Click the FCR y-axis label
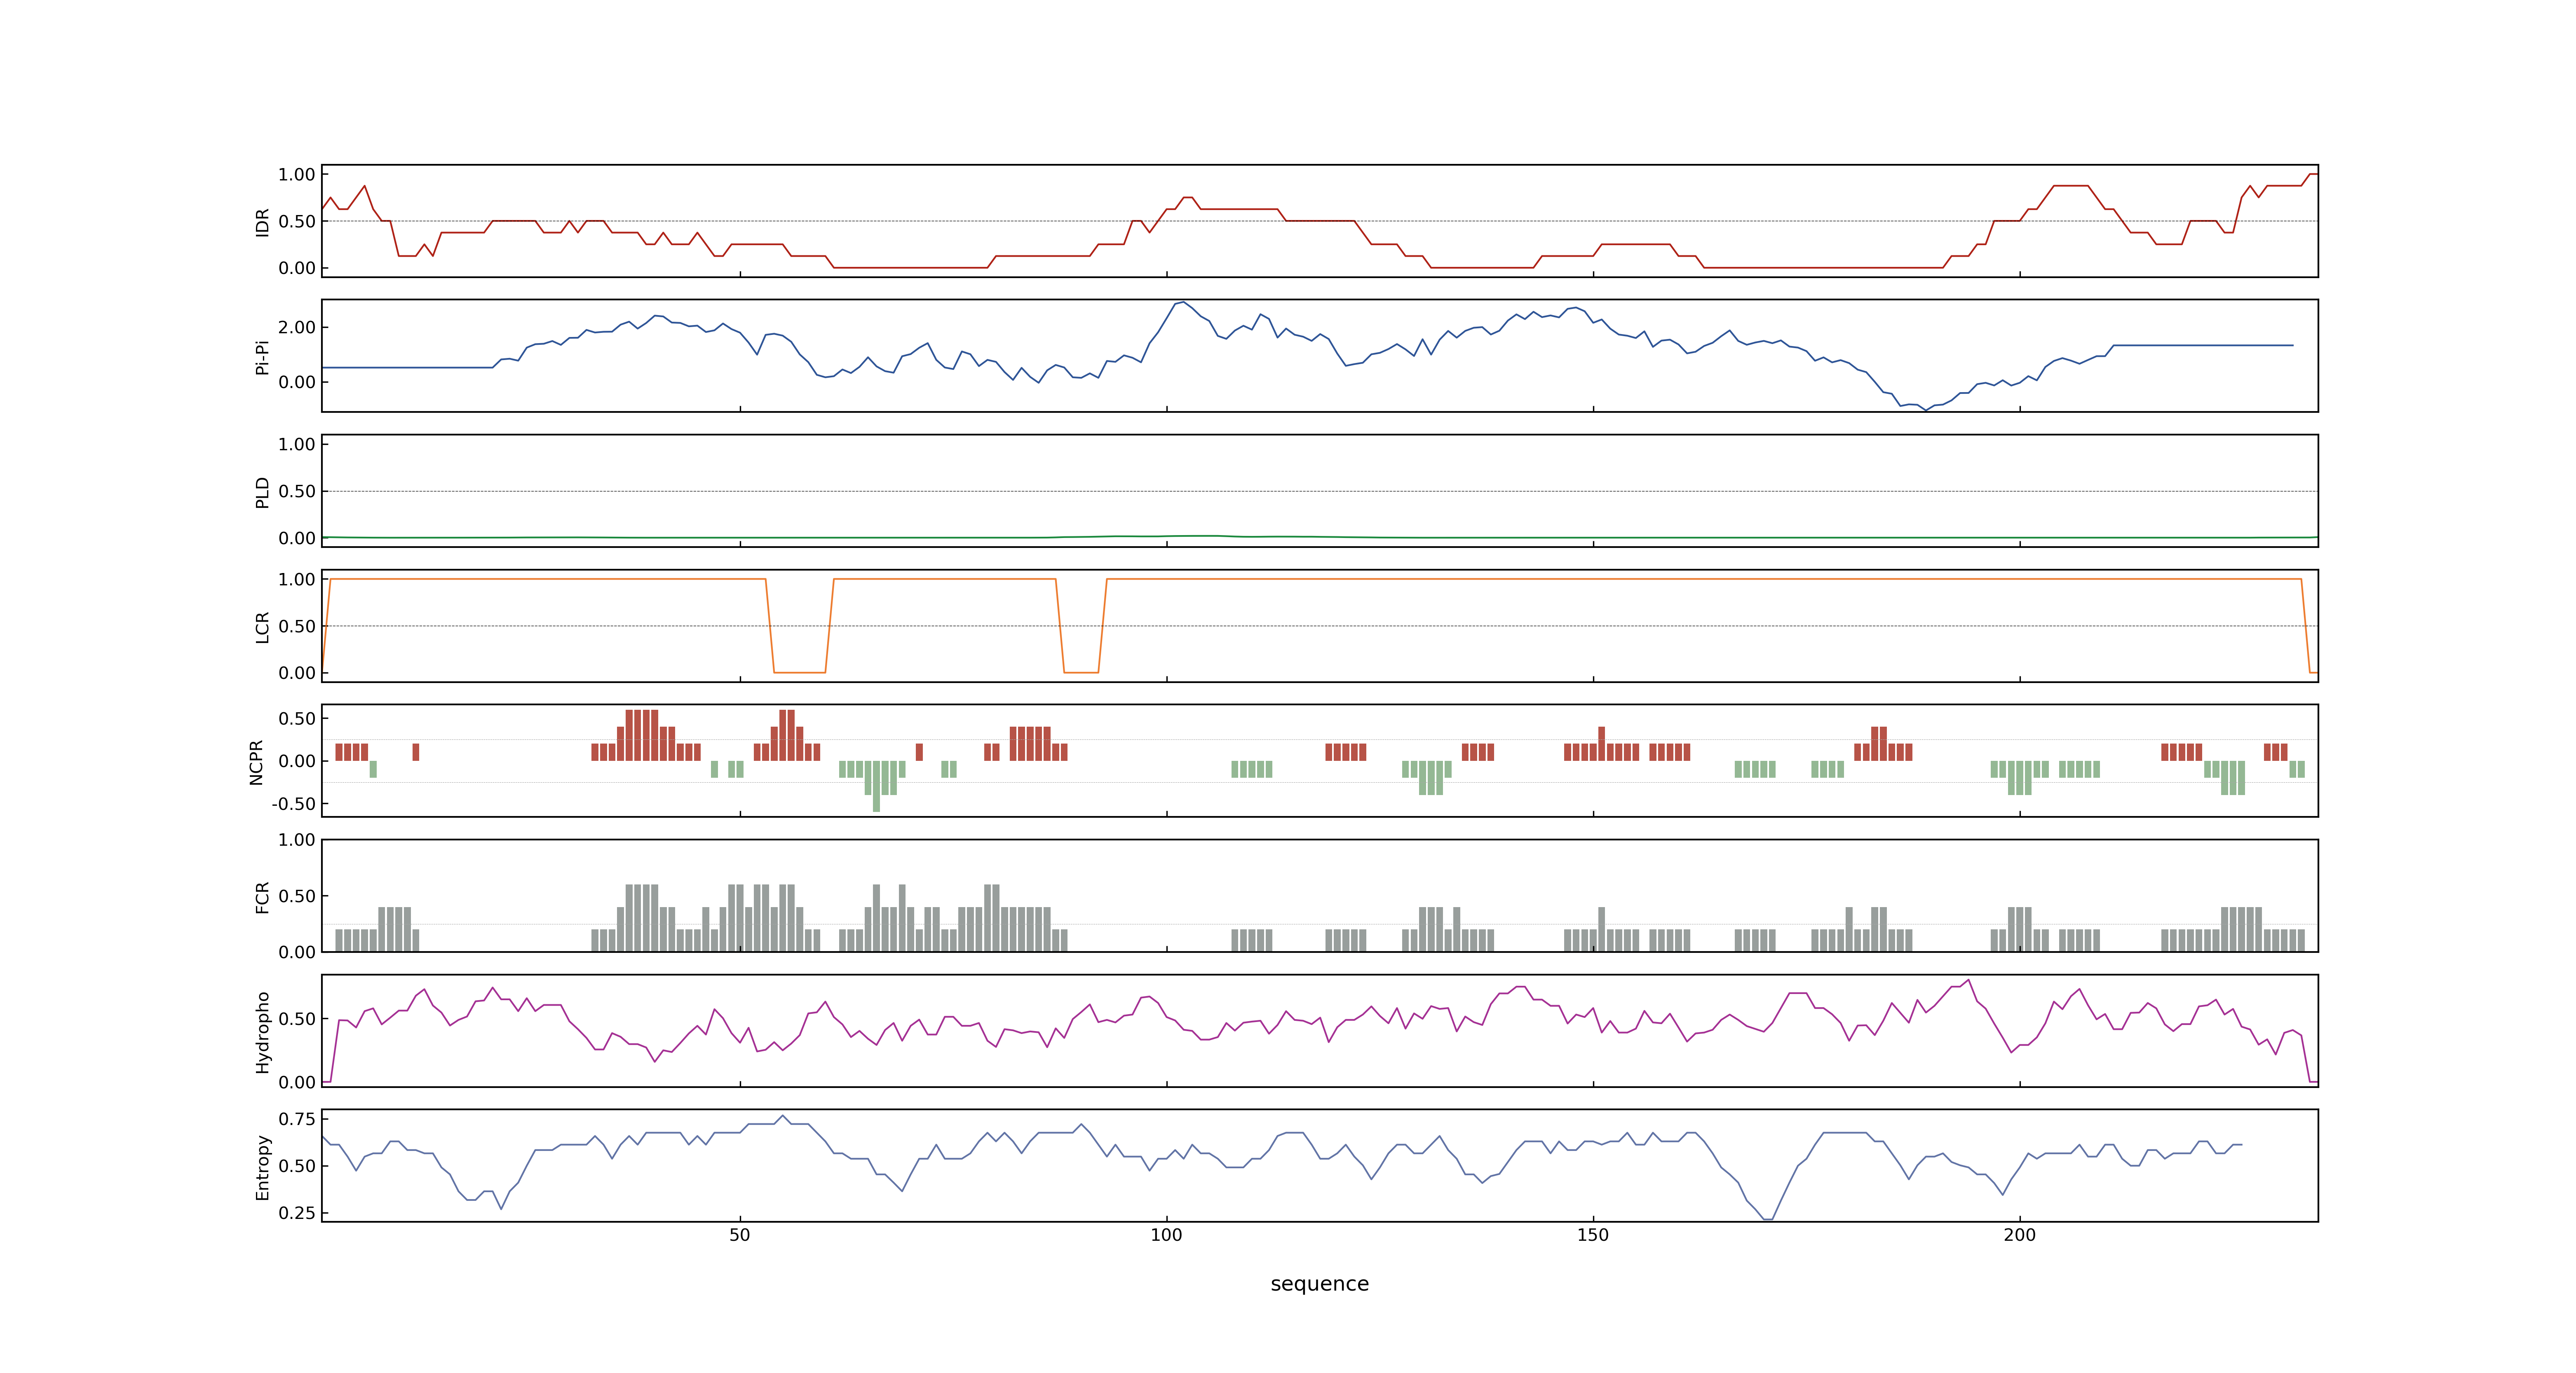Image resolution: width=2576 pixels, height=1373 pixels. (x=262, y=897)
